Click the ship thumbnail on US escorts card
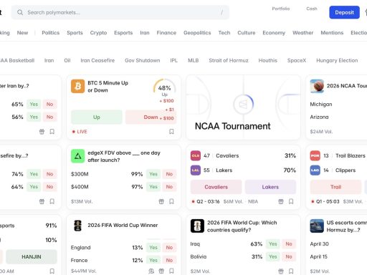This screenshot has height=275, width=367. 317,226
